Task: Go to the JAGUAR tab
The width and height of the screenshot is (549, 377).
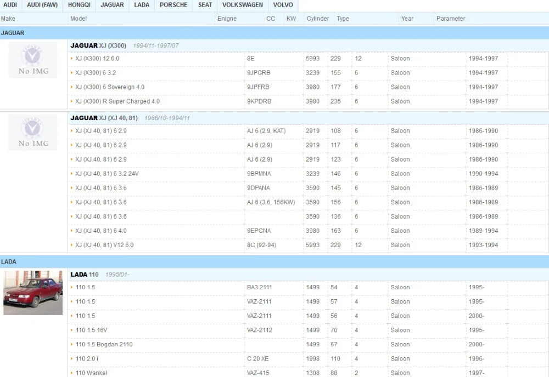Action: (x=112, y=5)
